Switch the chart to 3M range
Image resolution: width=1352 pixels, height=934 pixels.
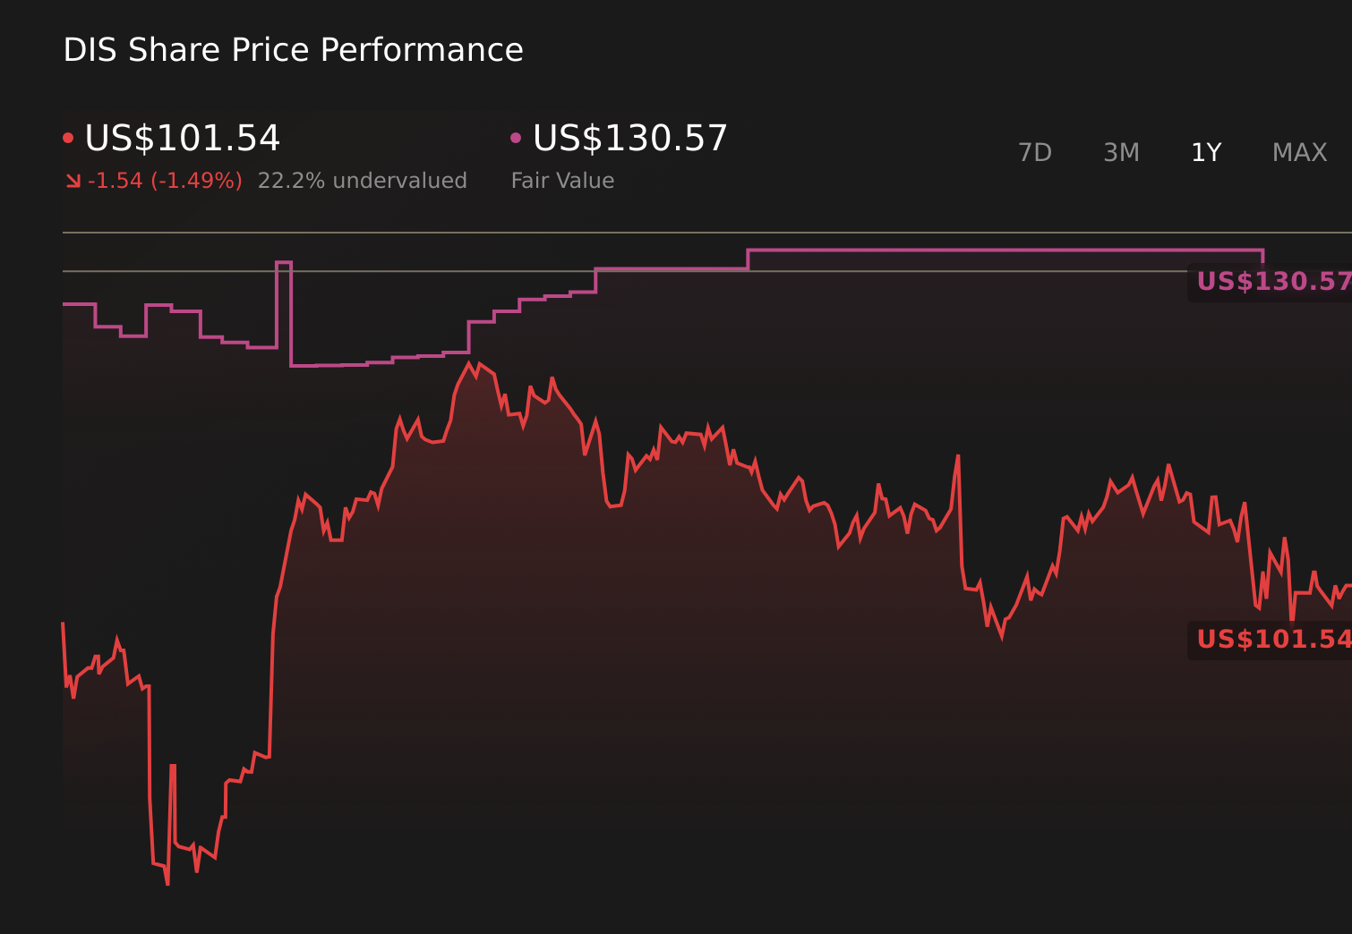[1121, 153]
